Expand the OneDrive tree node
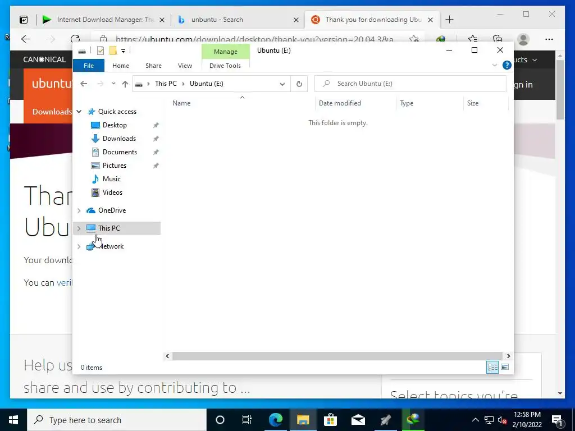This screenshot has height=431, width=575. point(79,210)
